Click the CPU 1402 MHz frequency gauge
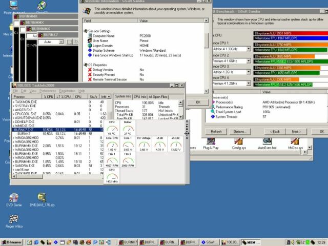 click(x=112, y=176)
